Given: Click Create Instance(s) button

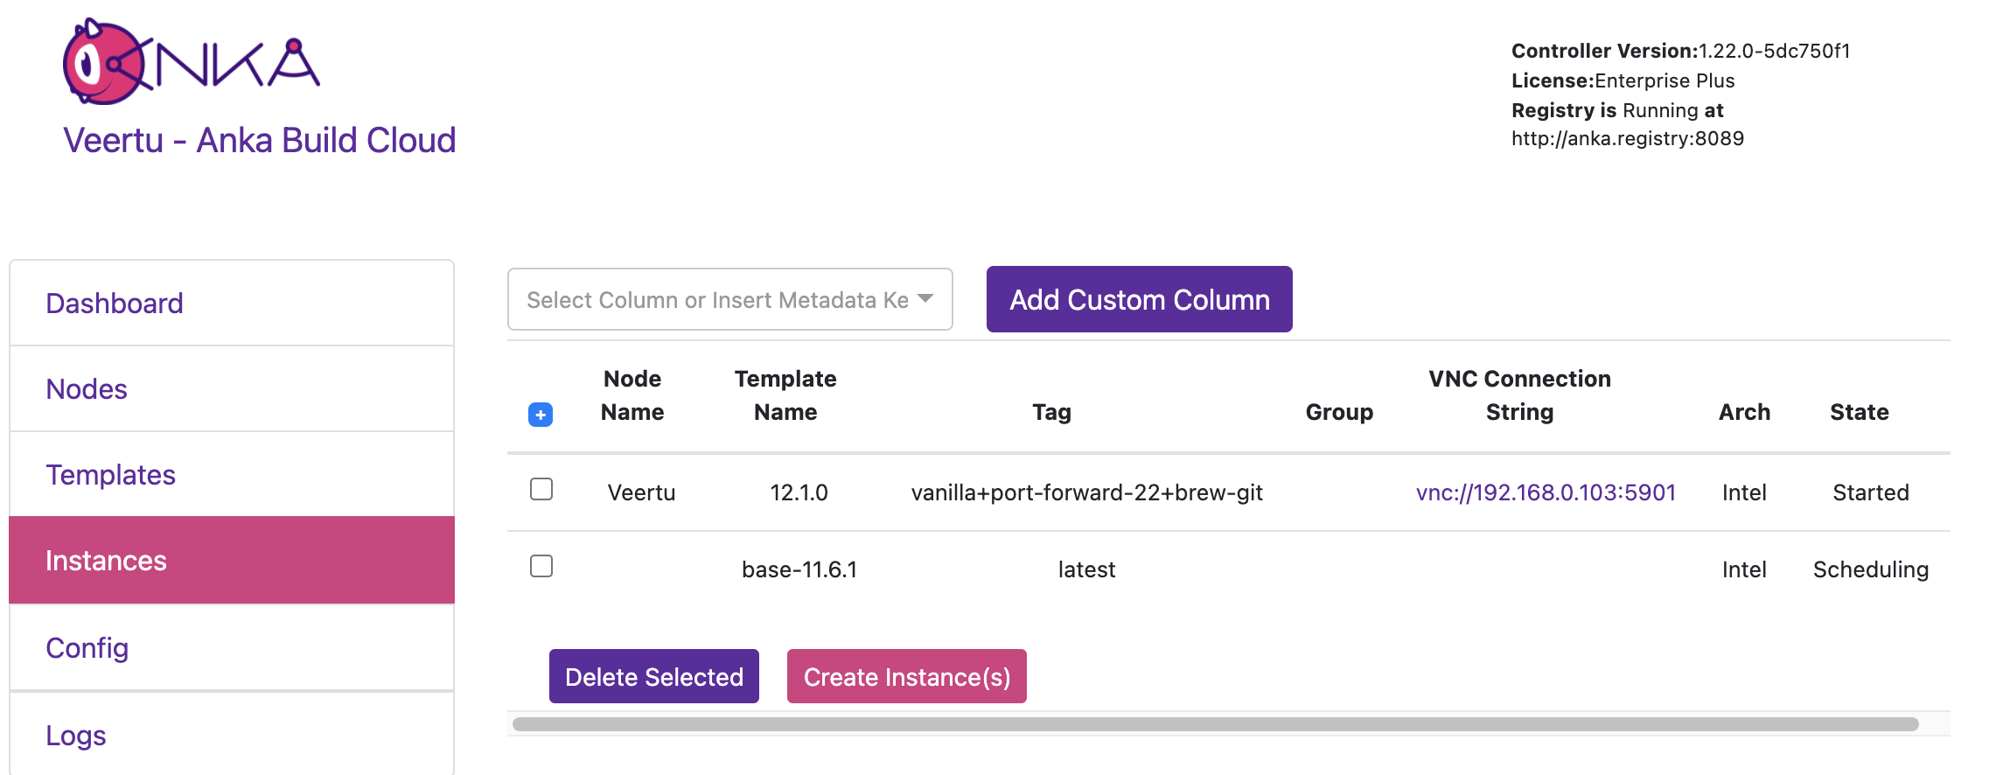Looking at the screenshot, I should 906,676.
